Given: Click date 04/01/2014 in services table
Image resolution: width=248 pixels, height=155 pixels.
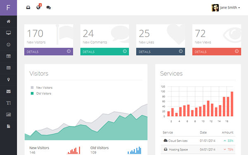Looking at the screenshot, I should [207, 150].
